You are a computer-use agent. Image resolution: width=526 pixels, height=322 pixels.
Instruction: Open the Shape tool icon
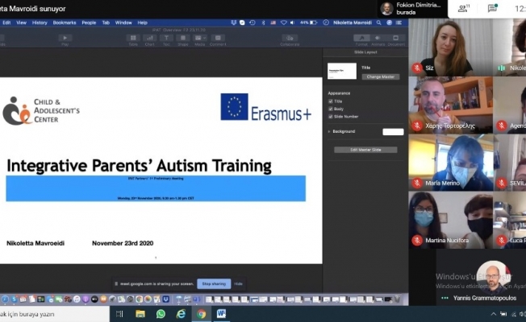(182, 38)
